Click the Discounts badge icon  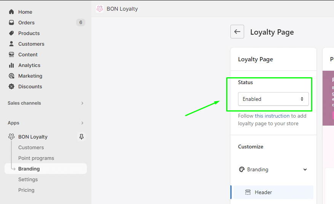coord(11,86)
